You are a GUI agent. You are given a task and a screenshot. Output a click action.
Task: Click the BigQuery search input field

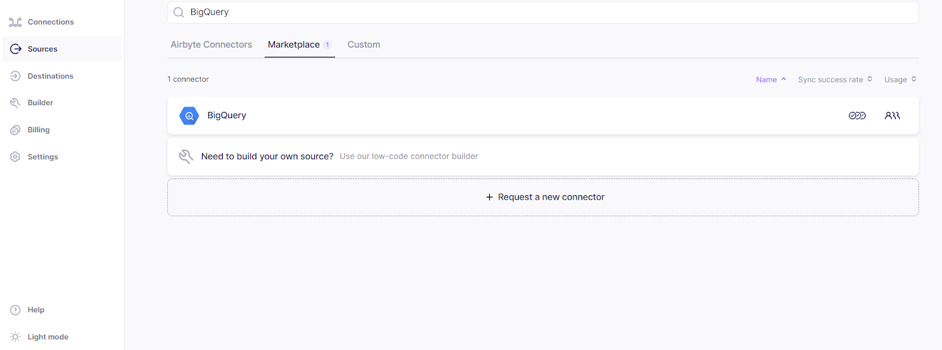click(543, 12)
